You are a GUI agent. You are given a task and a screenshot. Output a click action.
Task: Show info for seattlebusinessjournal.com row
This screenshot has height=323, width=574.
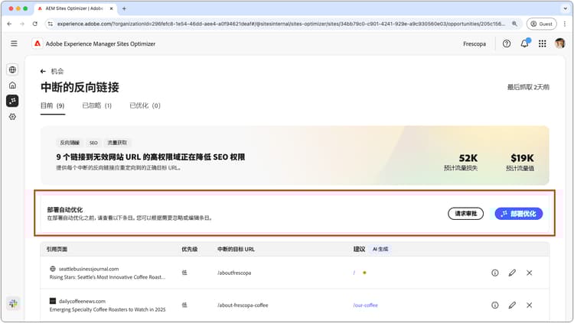[x=495, y=273]
